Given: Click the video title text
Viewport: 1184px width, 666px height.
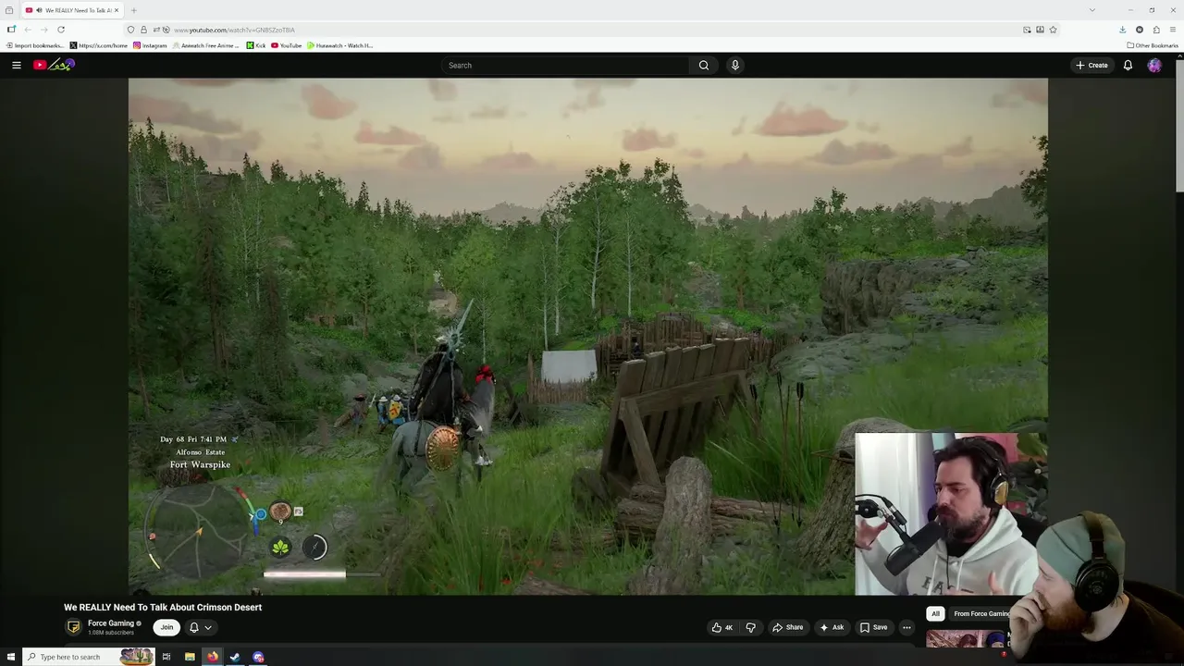Looking at the screenshot, I should click(x=163, y=607).
